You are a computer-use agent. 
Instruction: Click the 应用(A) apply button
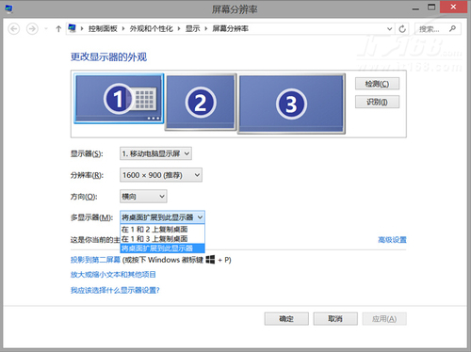384,319
